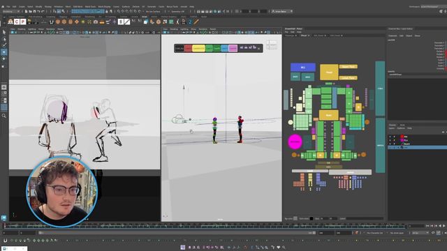Toggle visibility 'V' of magenta display layer
447x251 pixels.
tap(390, 140)
